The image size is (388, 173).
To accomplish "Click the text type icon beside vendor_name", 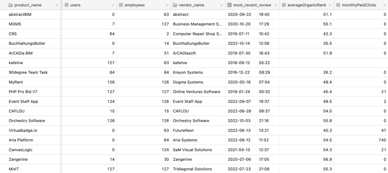I will [x=175, y=5].
